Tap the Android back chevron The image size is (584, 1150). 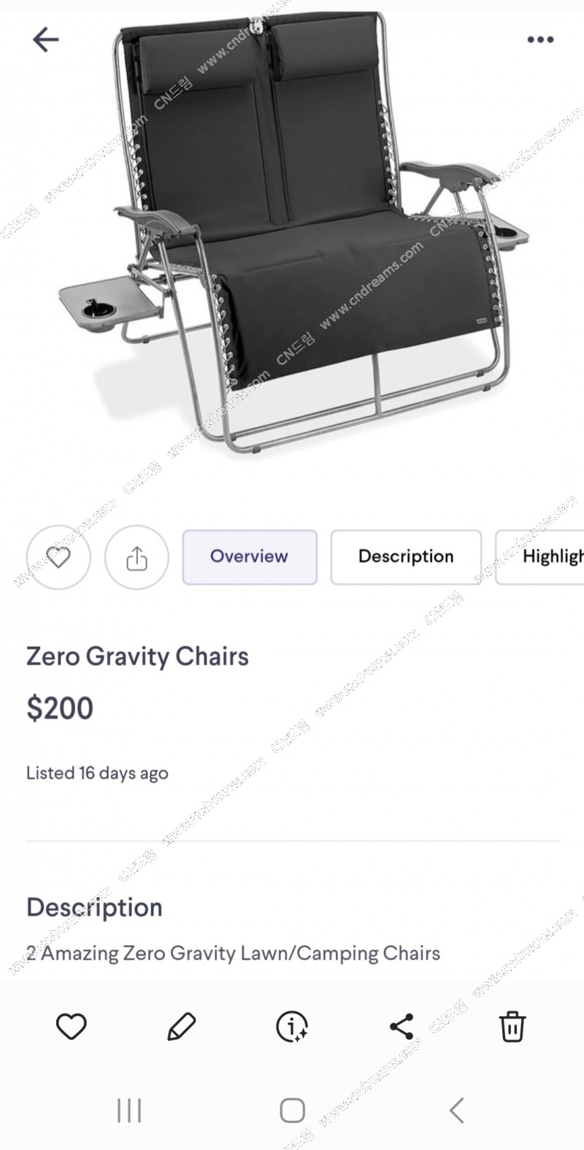point(457,1111)
